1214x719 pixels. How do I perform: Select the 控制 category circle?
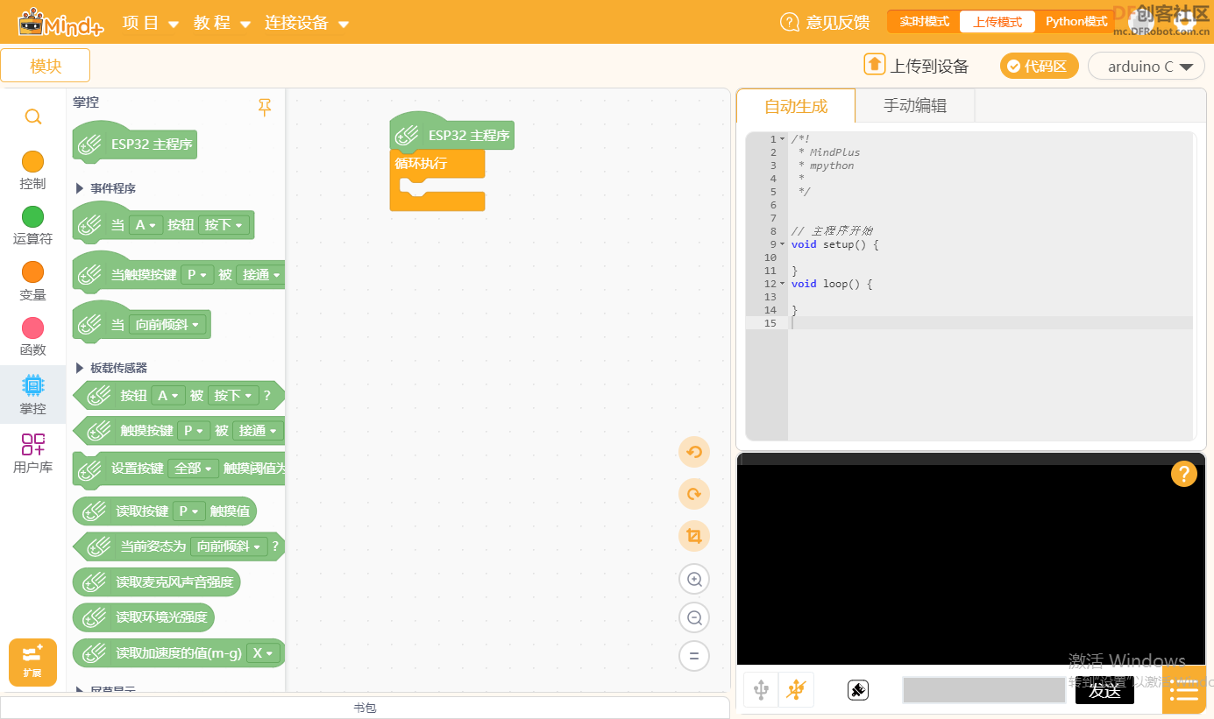[32, 161]
